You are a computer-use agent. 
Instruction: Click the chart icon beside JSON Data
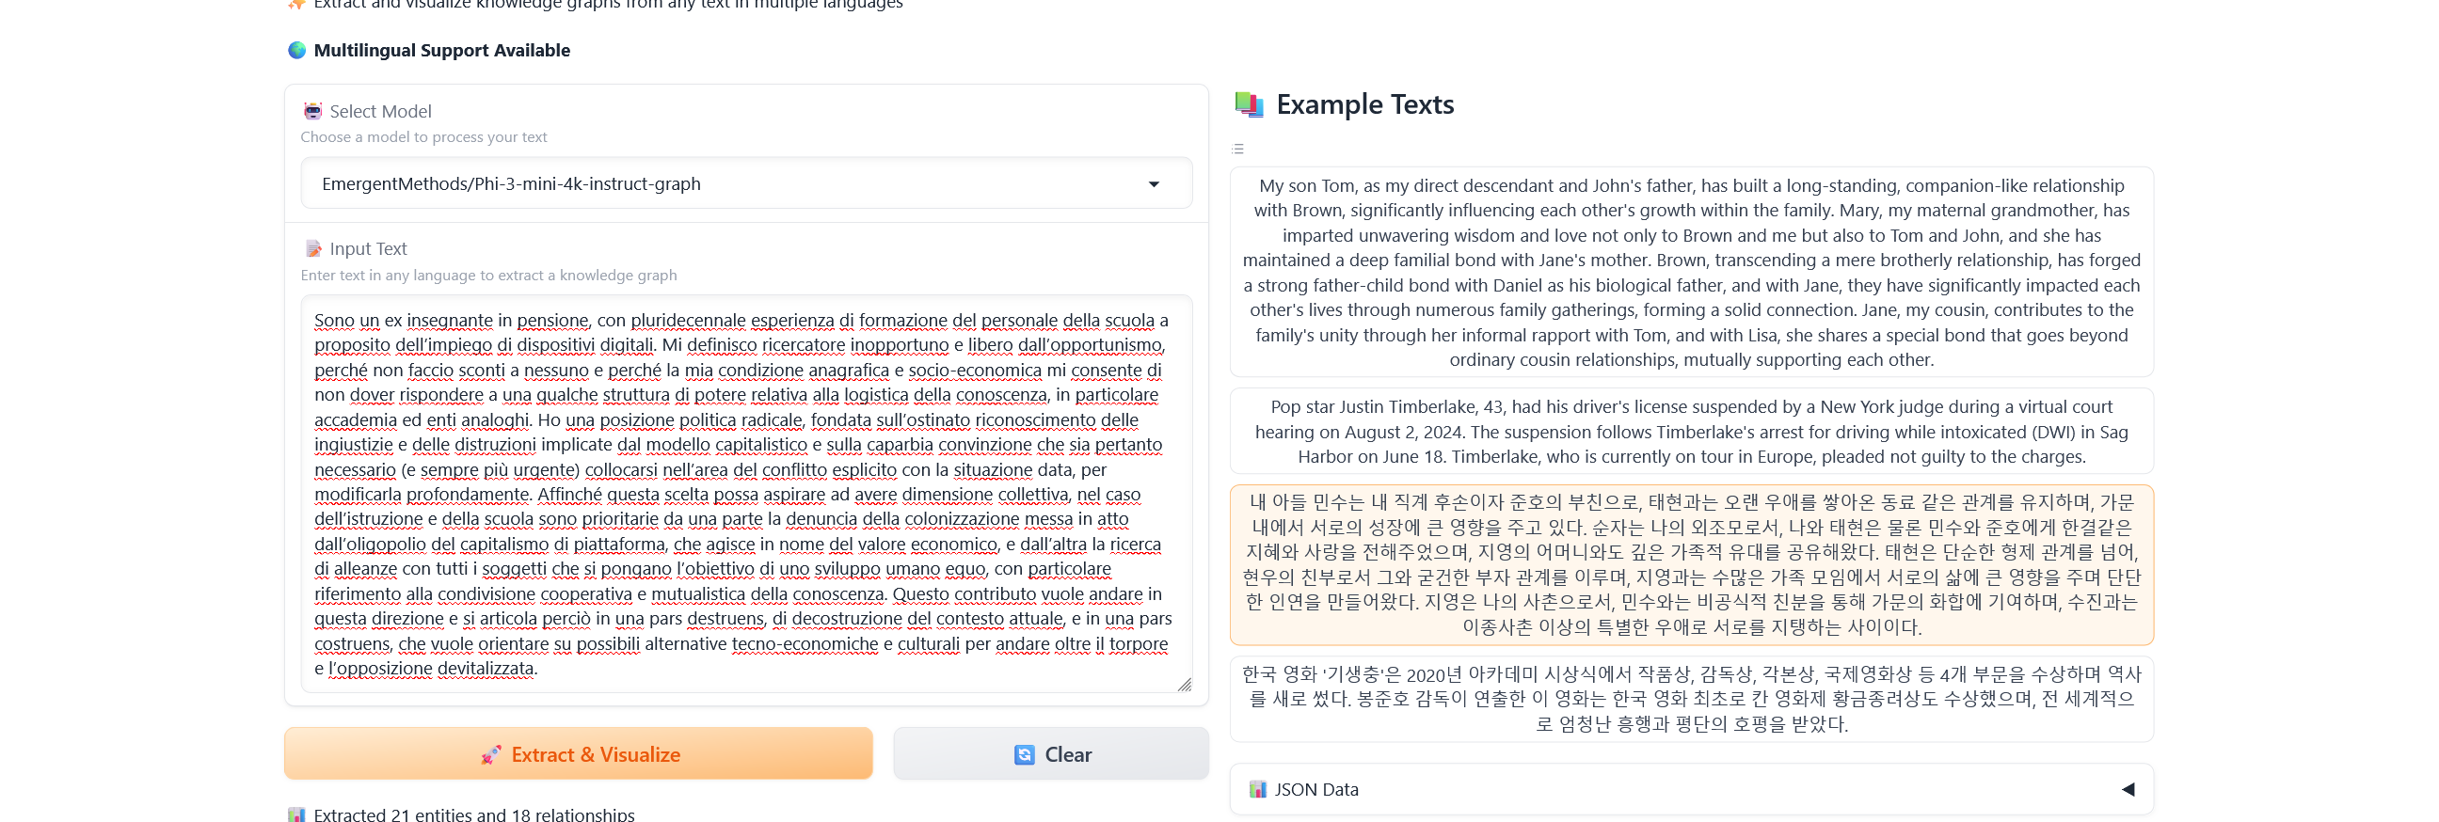(x=1256, y=789)
